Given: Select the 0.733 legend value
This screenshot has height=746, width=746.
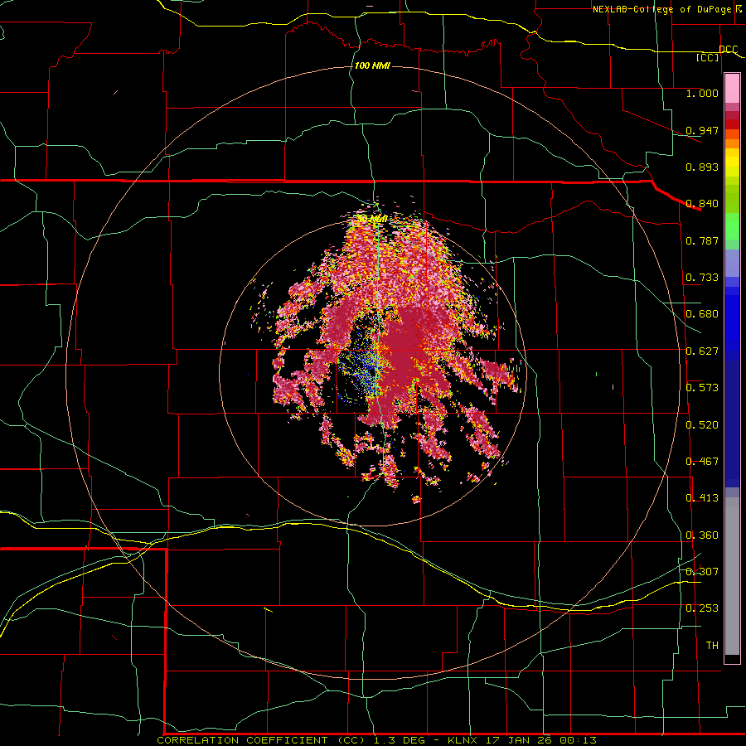Looking at the screenshot, I should [x=702, y=277].
